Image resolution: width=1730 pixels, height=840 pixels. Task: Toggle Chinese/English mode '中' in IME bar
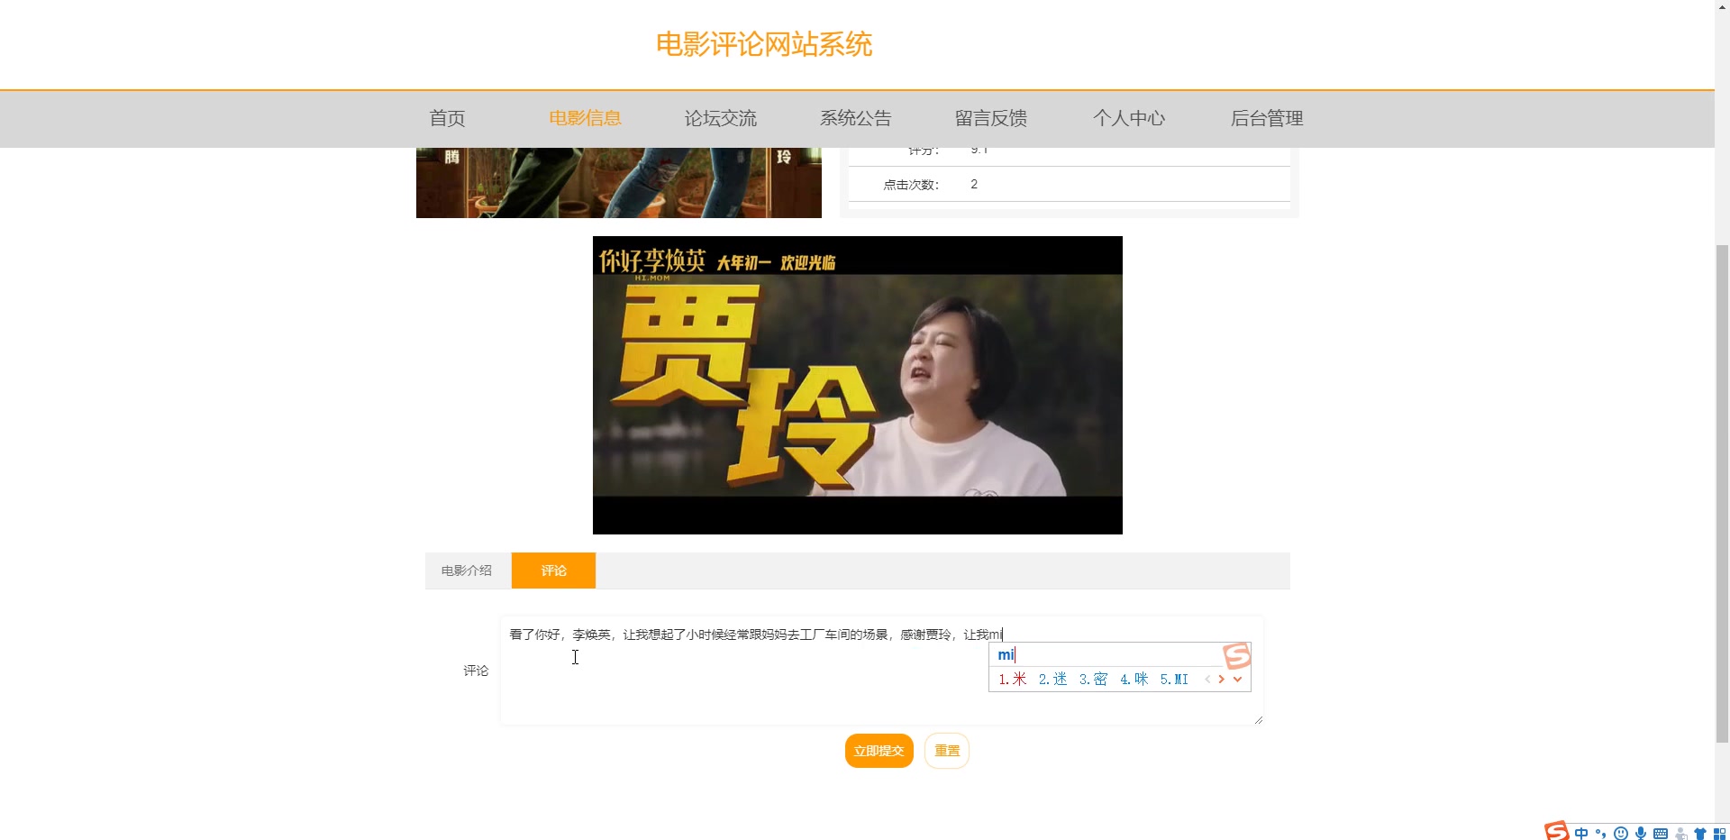(x=1581, y=834)
